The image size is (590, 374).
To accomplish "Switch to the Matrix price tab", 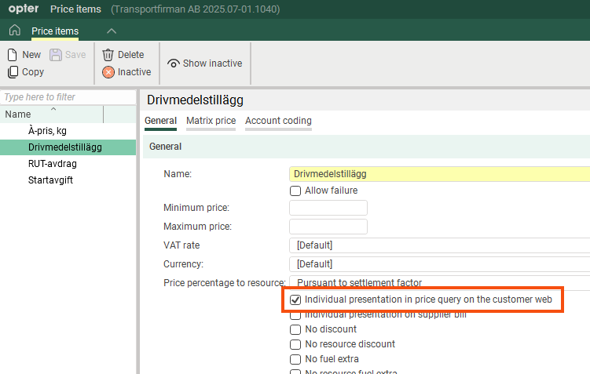I will pos(211,121).
